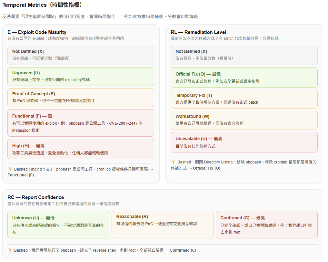Choose the Unproven (U) option card
Screen dimensions: 328x262
81,77
